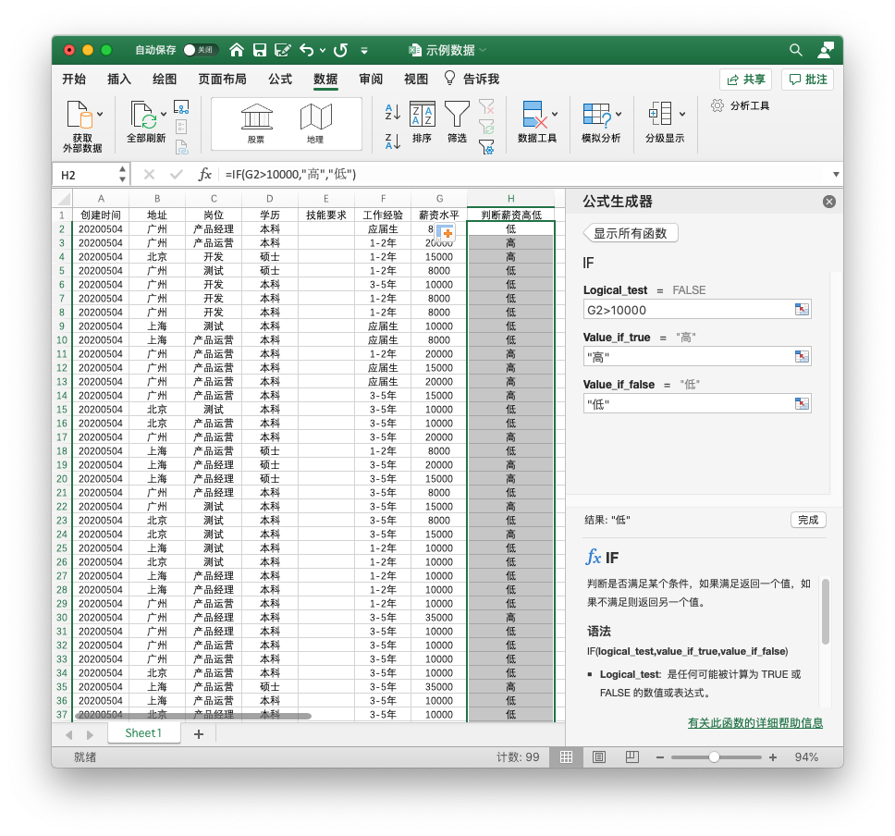Expand the formula bar with arrow
The width and height of the screenshot is (895, 836).
point(836,174)
